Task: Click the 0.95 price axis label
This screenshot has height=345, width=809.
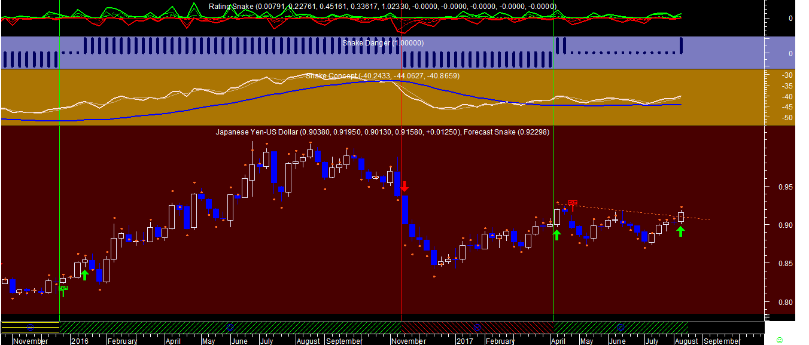Action: (x=784, y=187)
